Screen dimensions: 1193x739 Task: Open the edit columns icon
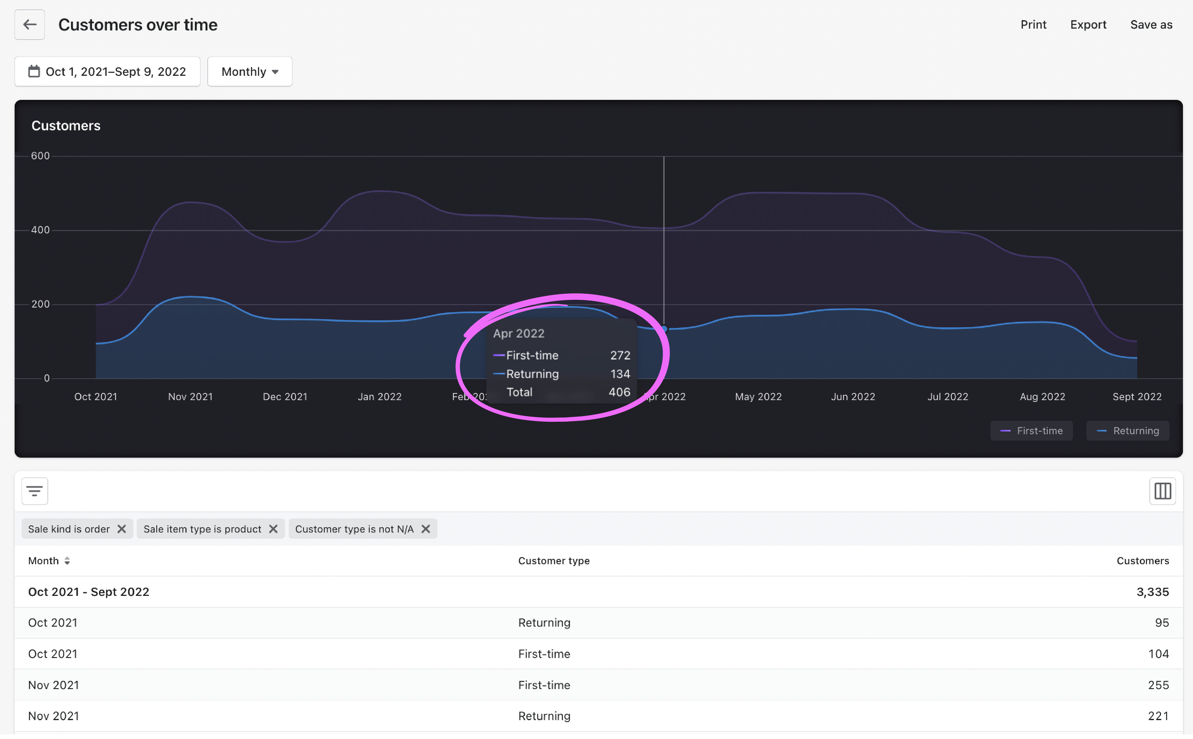pos(1162,491)
